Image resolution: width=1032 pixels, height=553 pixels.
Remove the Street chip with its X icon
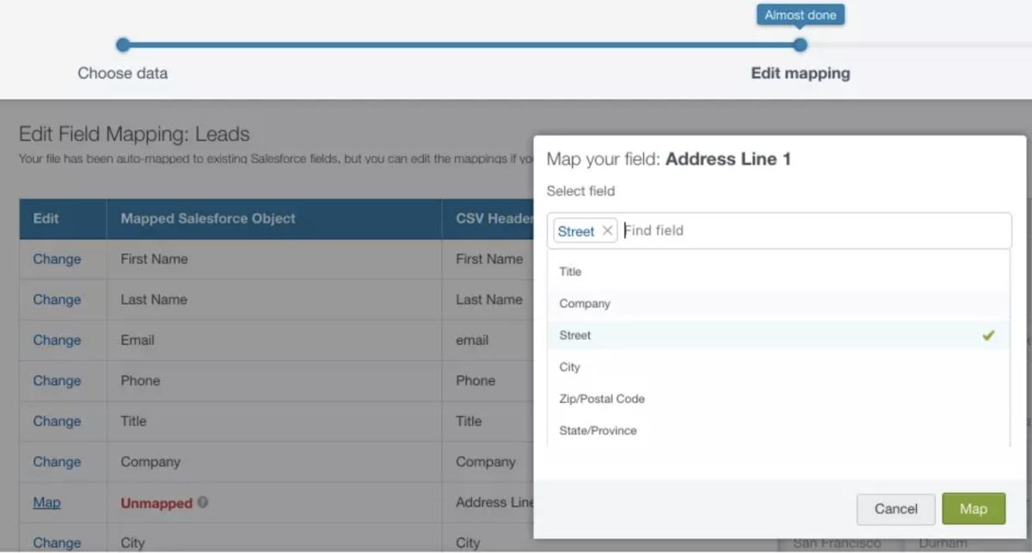click(x=607, y=230)
